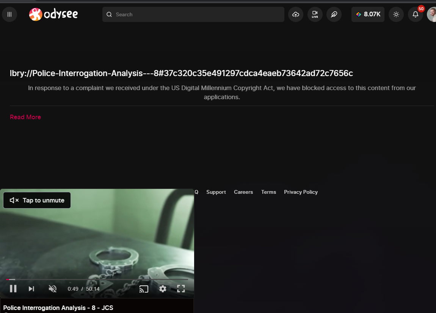Cast the video using the Chromecast icon

point(143,288)
